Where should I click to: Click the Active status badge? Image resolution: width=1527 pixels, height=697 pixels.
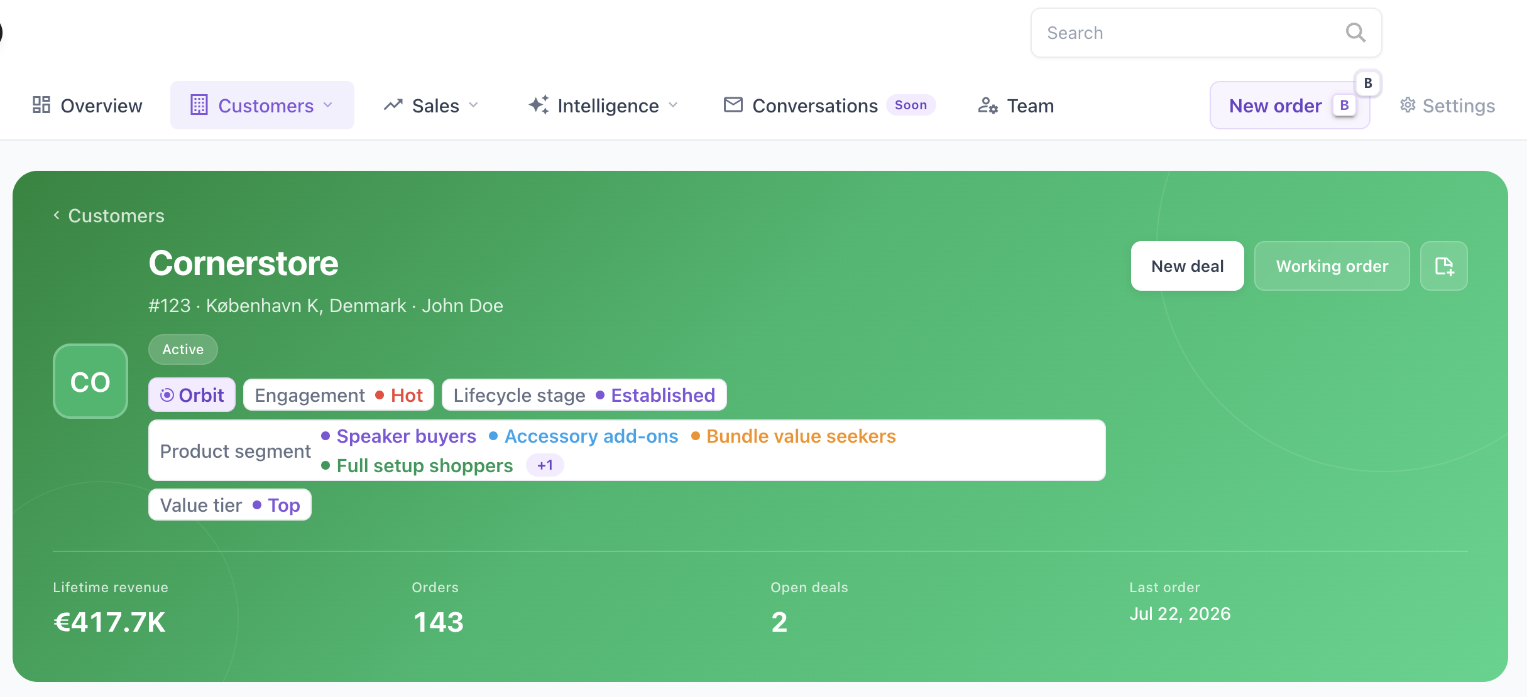[x=183, y=349]
